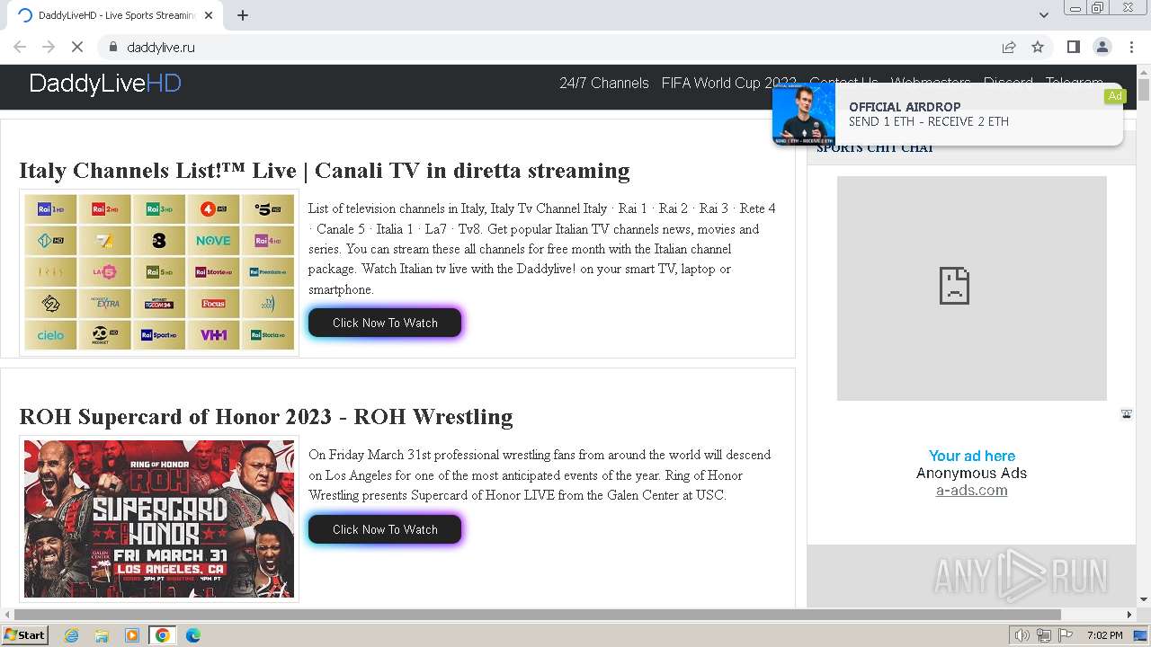1151x647 pixels.
Task: Open the Your ad here link
Action: [972, 456]
